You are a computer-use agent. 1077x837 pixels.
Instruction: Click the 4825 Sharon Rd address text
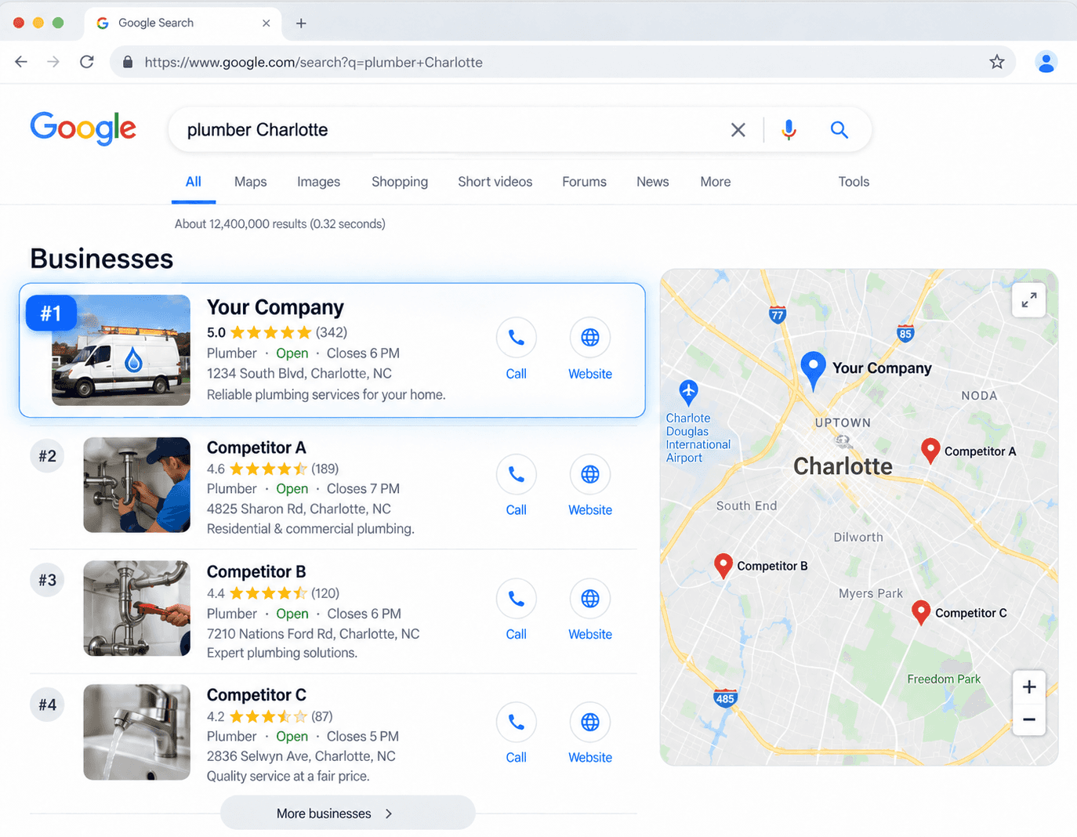[x=299, y=509]
